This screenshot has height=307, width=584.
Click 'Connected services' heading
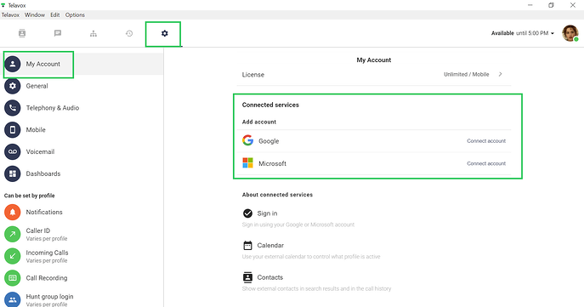pyautogui.click(x=270, y=105)
